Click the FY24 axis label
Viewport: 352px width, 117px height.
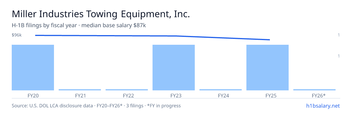tap(221, 95)
